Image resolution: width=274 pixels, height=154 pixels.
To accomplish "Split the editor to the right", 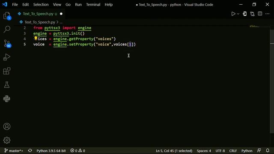I will click(x=260, y=14).
